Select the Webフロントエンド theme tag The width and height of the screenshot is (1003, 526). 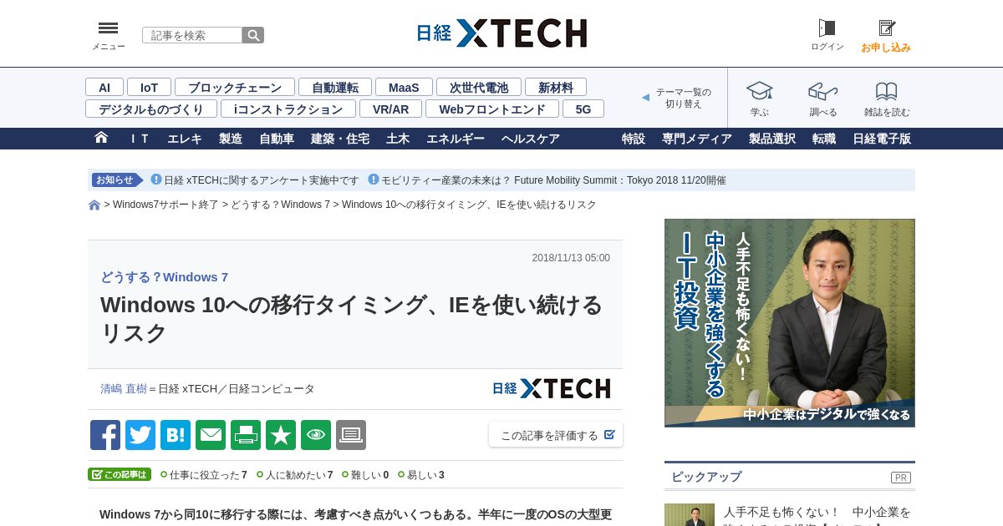click(492, 109)
